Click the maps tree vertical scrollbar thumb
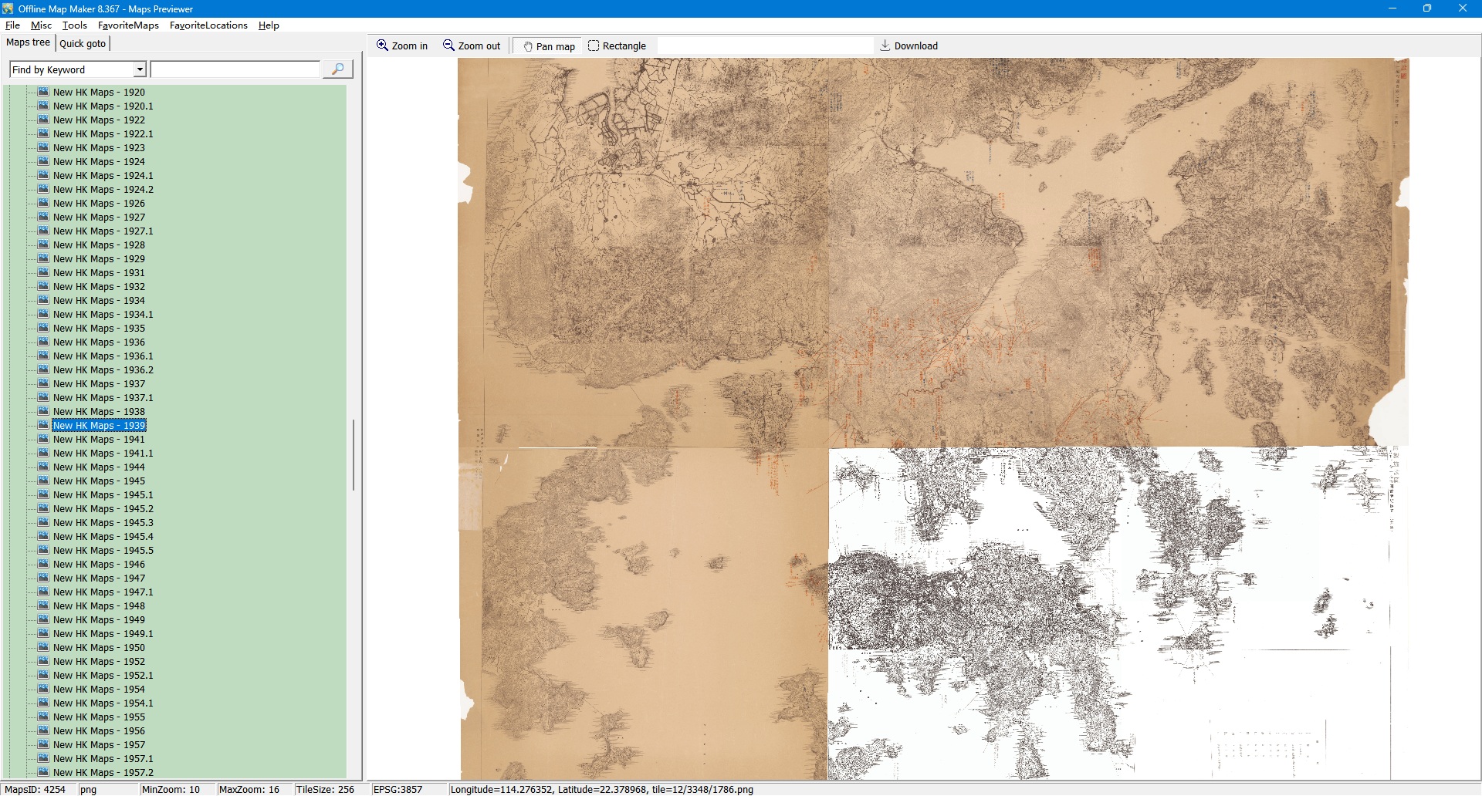Viewport: 1482px width, 796px height. coord(354,455)
